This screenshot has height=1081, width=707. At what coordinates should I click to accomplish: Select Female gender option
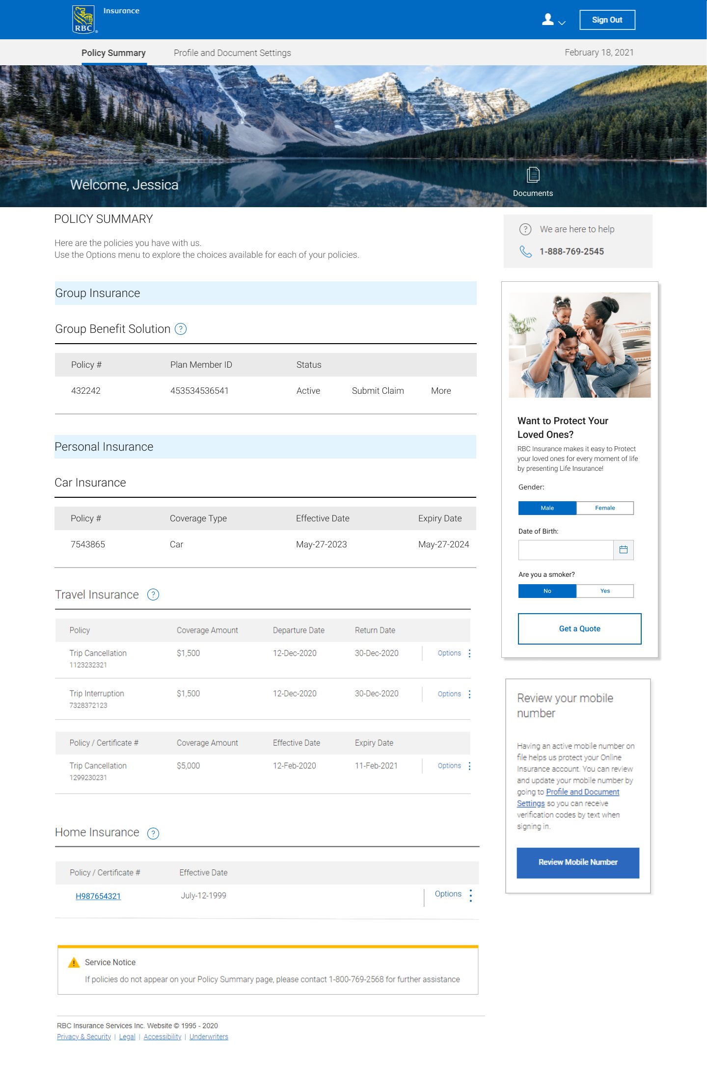(605, 508)
